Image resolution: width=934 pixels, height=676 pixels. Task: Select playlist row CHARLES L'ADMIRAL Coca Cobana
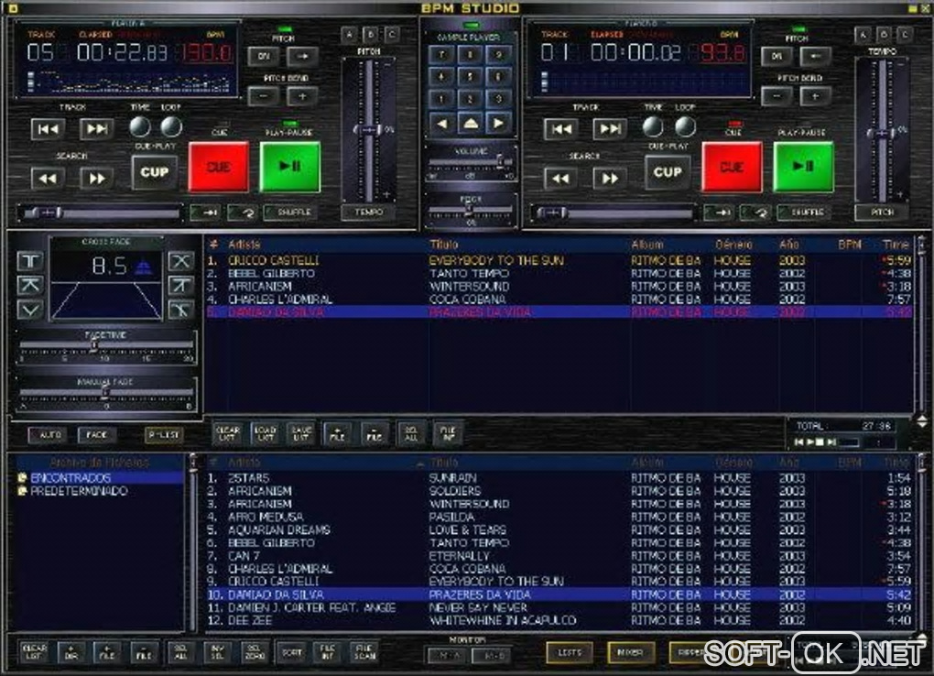pyautogui.click(x=559, y=300)
